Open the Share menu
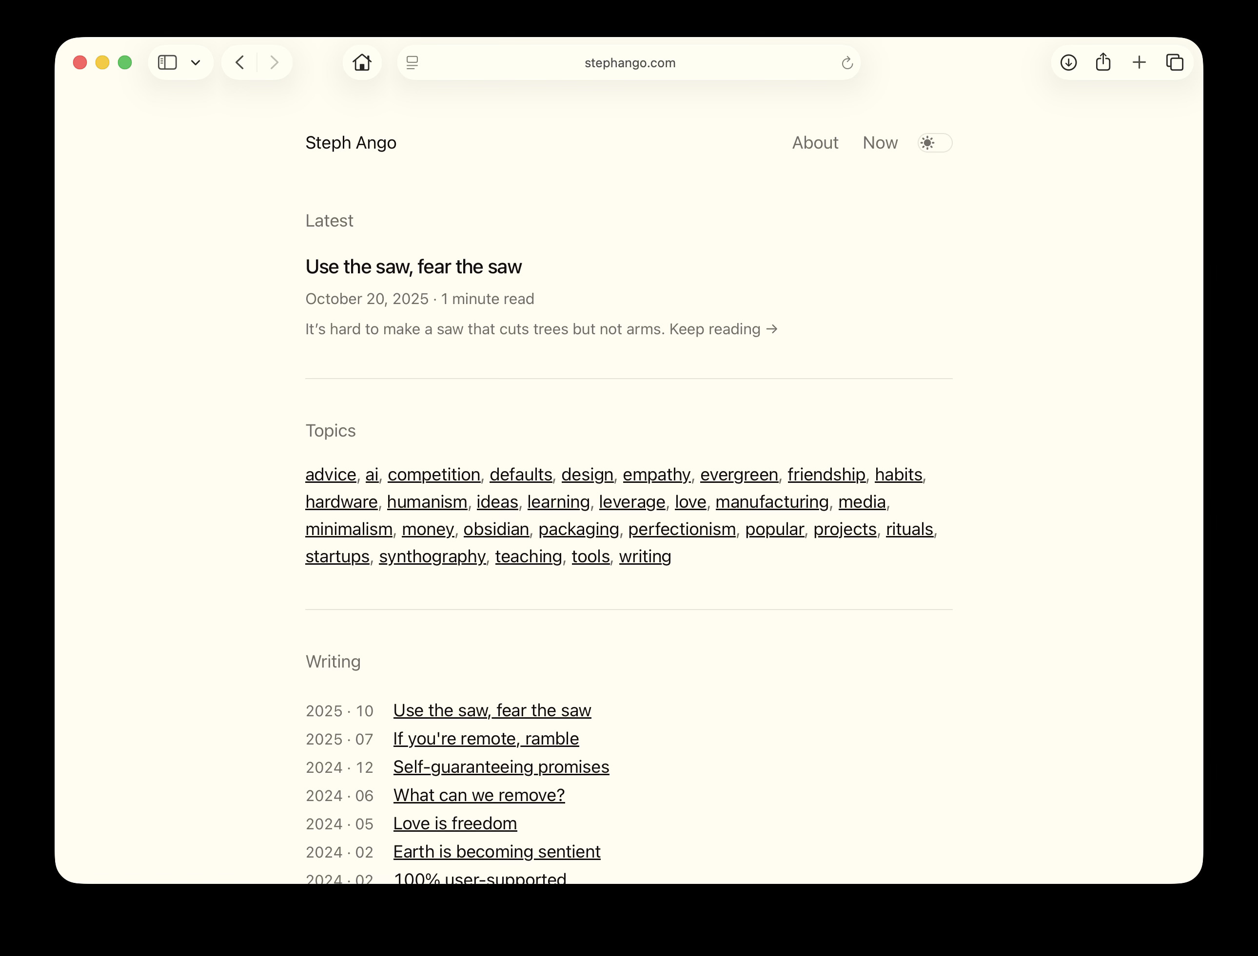Screen dimensions: 1258x956 [1103, 61]
